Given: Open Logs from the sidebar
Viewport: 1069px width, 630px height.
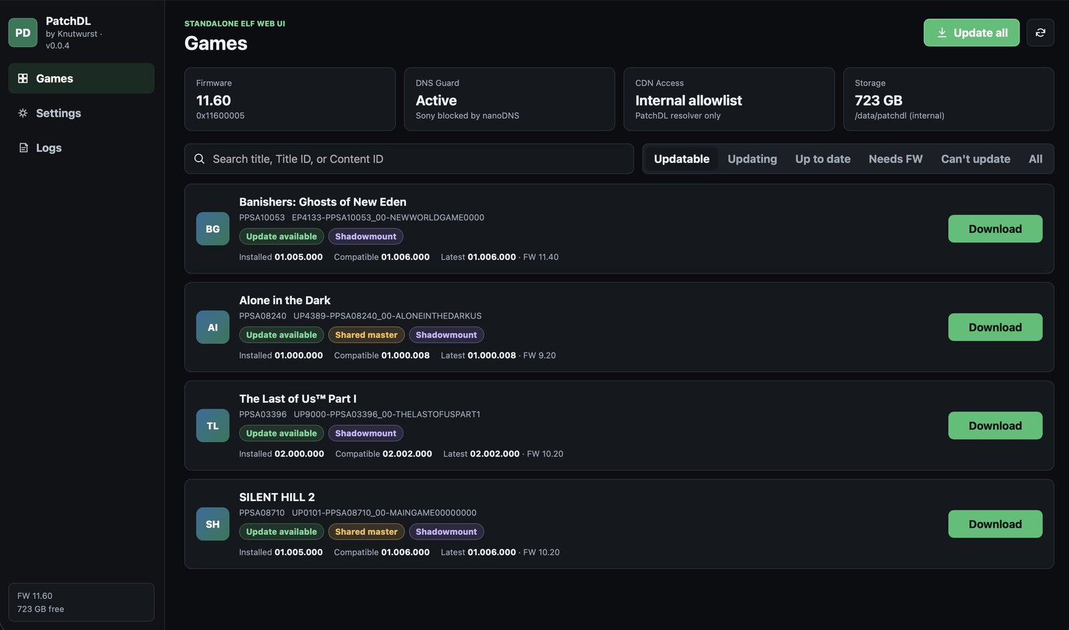Looking at the screenshot, I should click(81, 148).
